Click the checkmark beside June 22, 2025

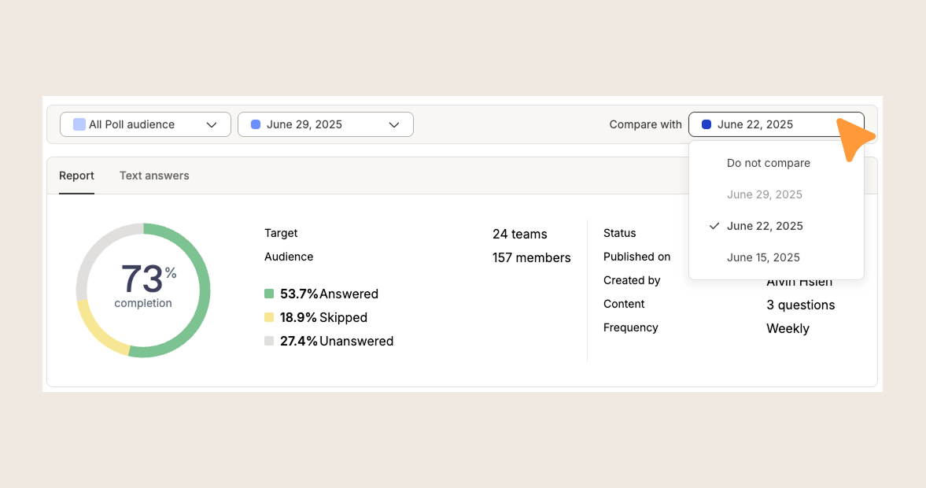coord(714,226)
